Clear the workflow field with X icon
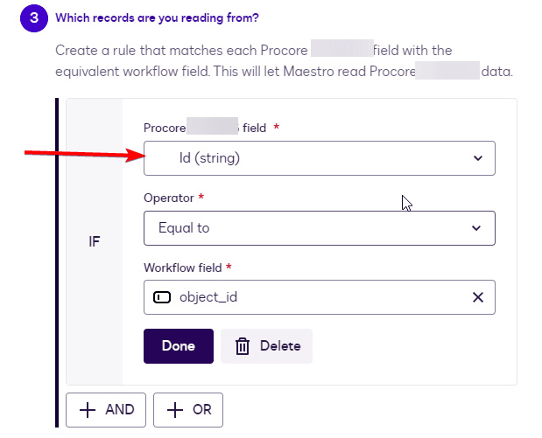542x438 pixels. pyautogui.click(x=478, y=297)
